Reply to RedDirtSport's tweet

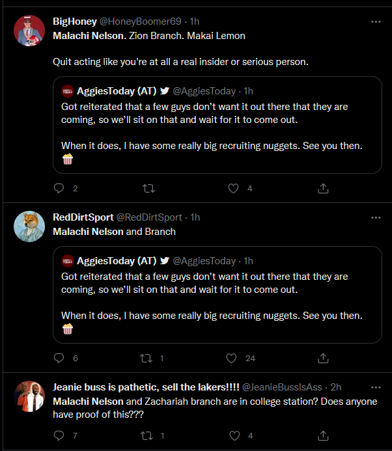[x=59, y=358]
